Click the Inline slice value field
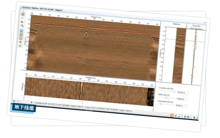This screenshot has height=138, width=220. click(183, 99)
